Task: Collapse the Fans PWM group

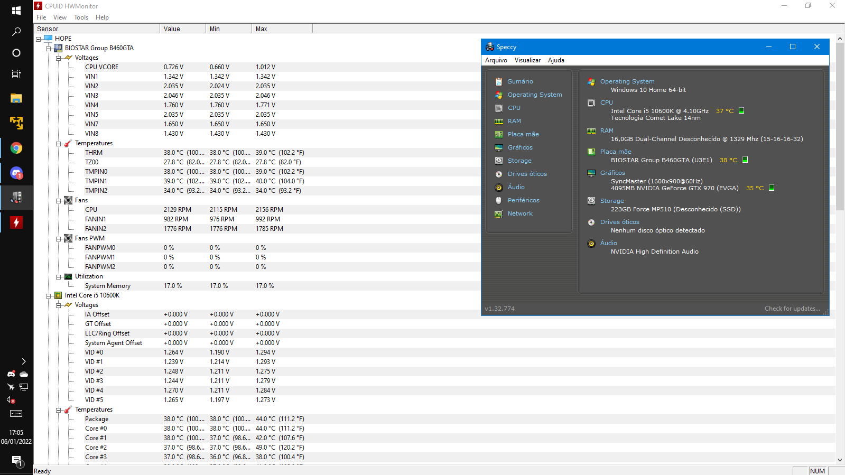Action: [x=58, y=239]
